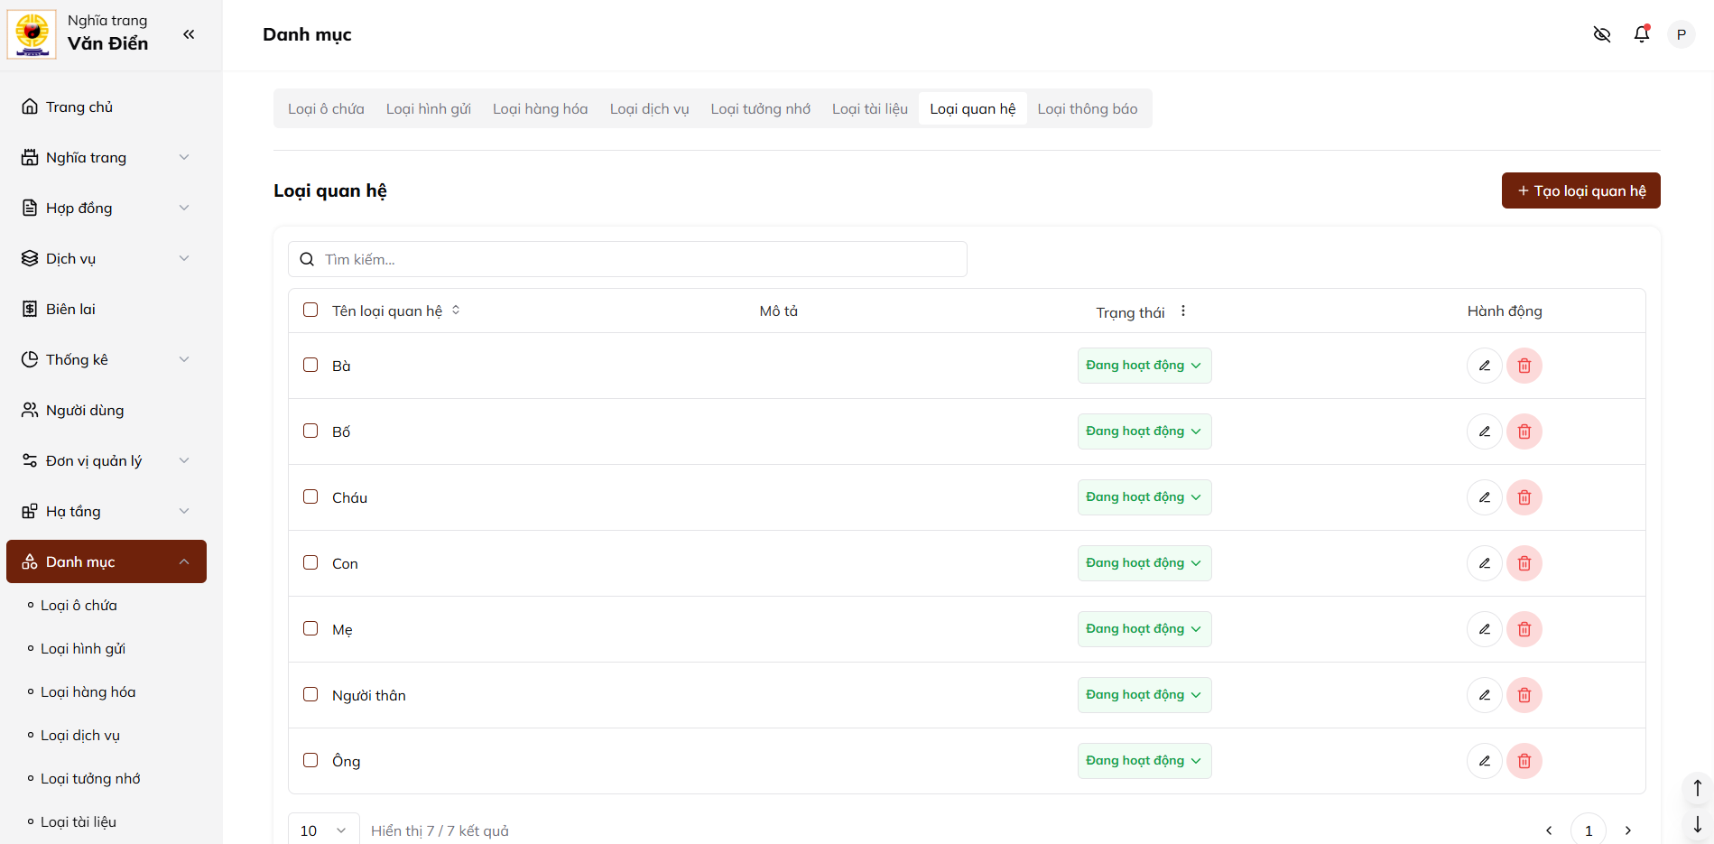1714x844 pixels.
Task: Switch to the Loại thông báo tab
Action: click(x=1087, y=108)
